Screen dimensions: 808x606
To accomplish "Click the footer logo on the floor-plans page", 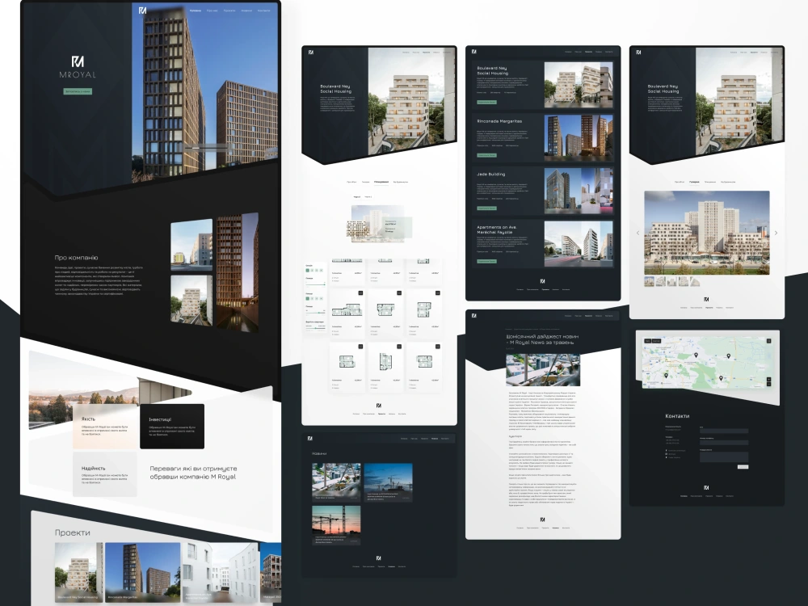I will (379, 406).
